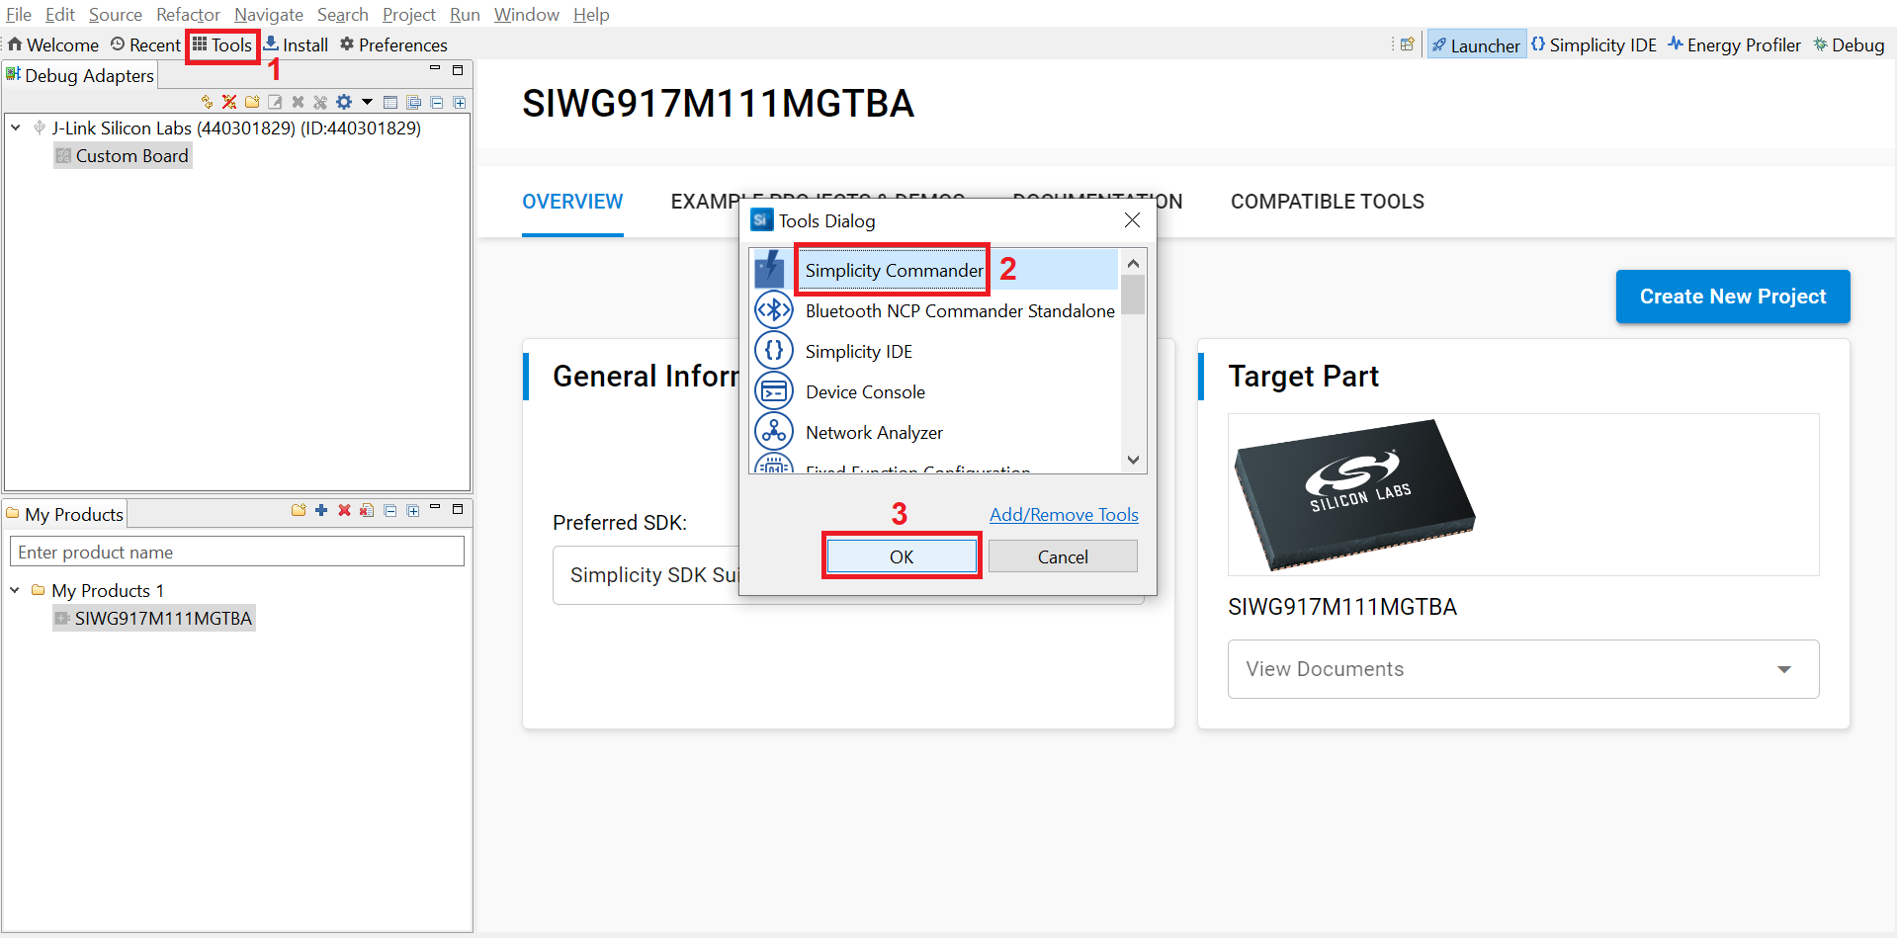1897x938 pixels.
Task: Open the Energy Profiler perspective
Action: (1734, 45)
